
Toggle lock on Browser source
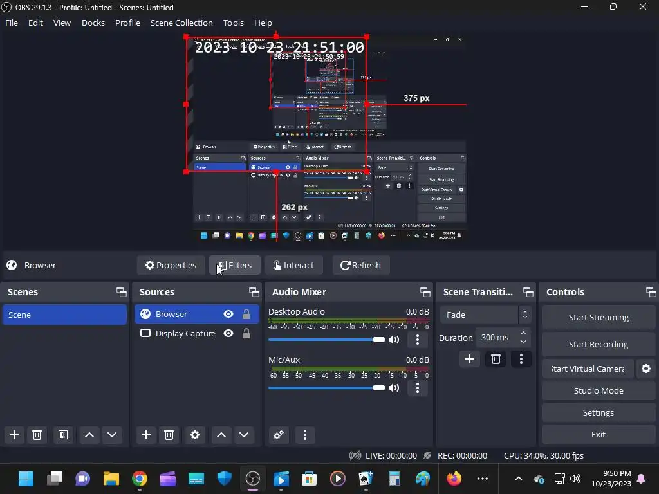[246, 314]
